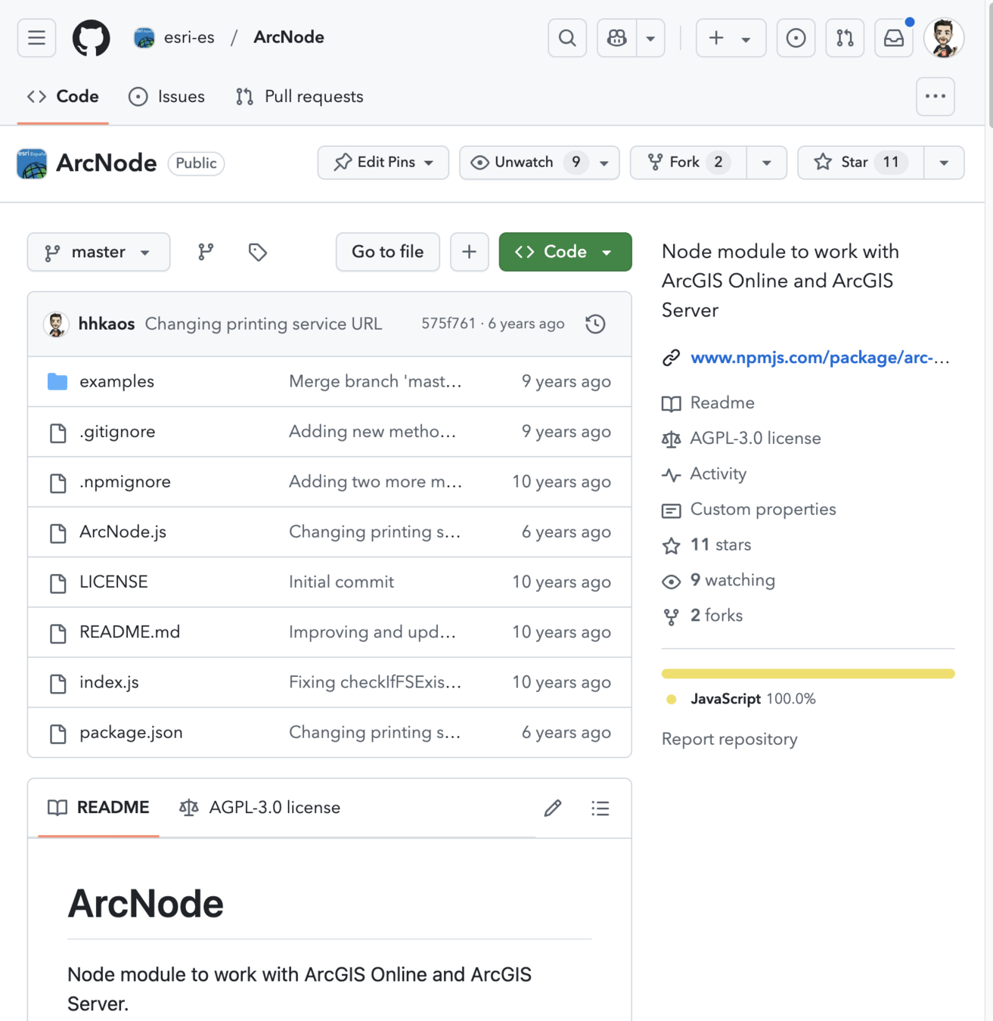Open the ArcNode.js file
993x1021 pixels.
[x=123, y=532]
